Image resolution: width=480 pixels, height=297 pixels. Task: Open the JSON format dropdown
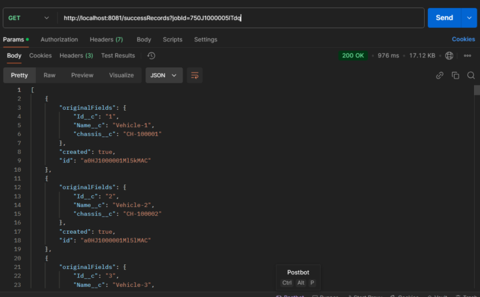(x=164, y=75)
